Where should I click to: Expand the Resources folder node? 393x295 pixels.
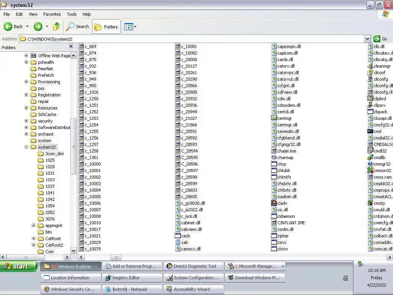coord(26,108)
